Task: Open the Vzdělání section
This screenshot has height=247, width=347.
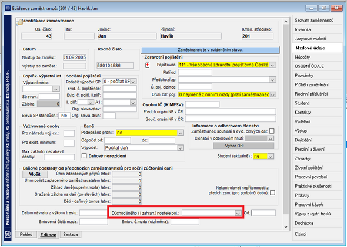Action: [317, 121]
